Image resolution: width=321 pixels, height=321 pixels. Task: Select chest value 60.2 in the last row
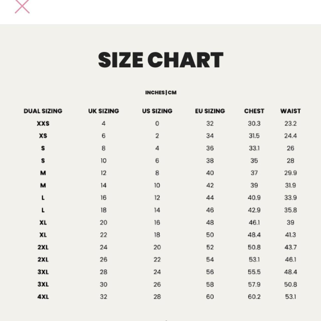pos(254,297)
